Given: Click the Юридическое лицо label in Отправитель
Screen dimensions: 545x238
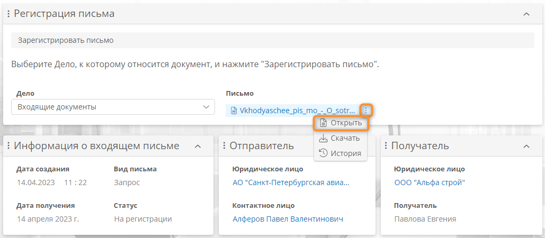Looking at the screenshot, I should [267, 169].
